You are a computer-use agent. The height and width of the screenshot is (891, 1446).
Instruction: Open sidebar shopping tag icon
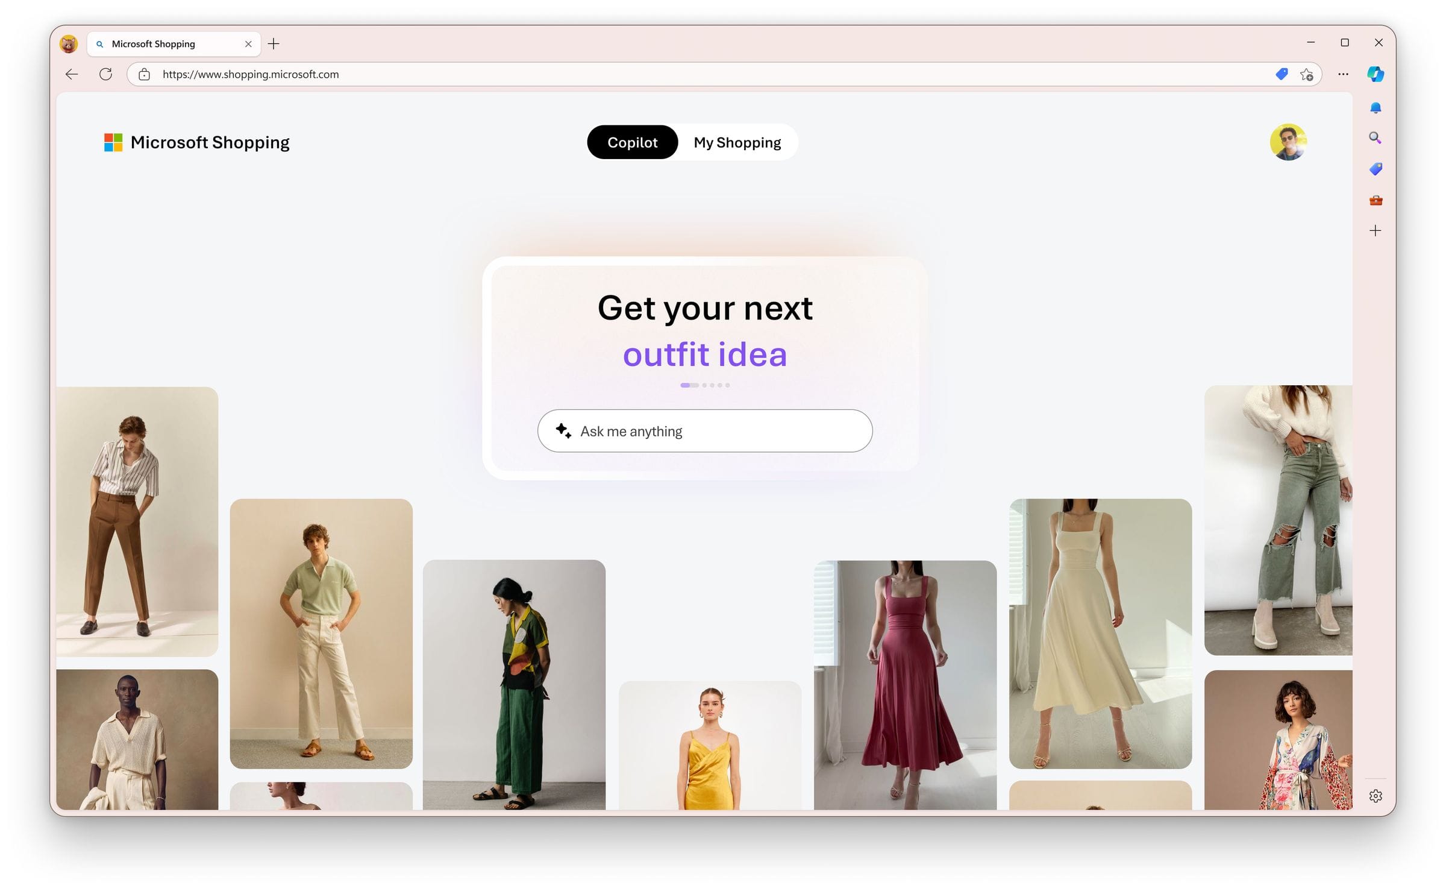coord(1376,169)
